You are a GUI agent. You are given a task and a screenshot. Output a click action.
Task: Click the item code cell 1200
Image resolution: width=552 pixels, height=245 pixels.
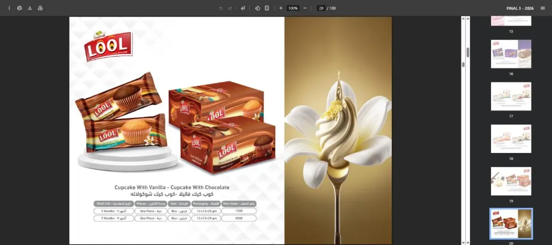tap(240, 211)
